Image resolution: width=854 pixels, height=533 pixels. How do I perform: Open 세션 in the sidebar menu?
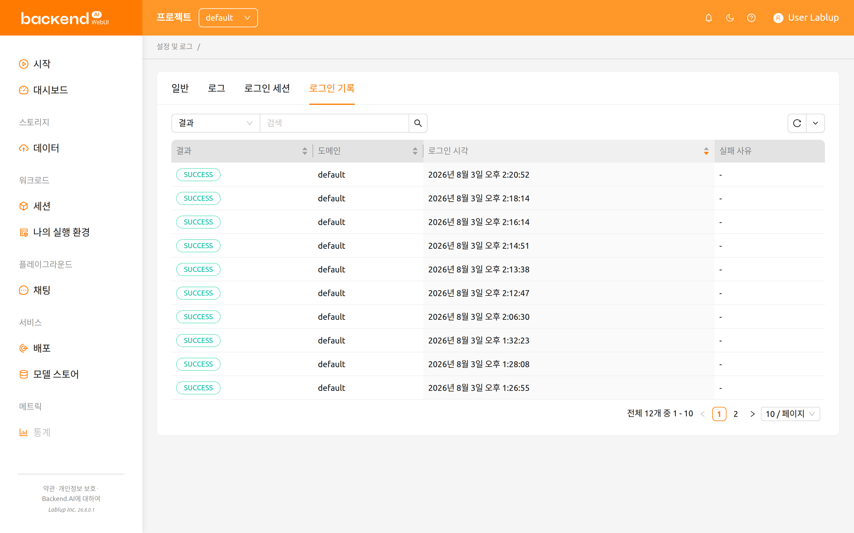42,206
